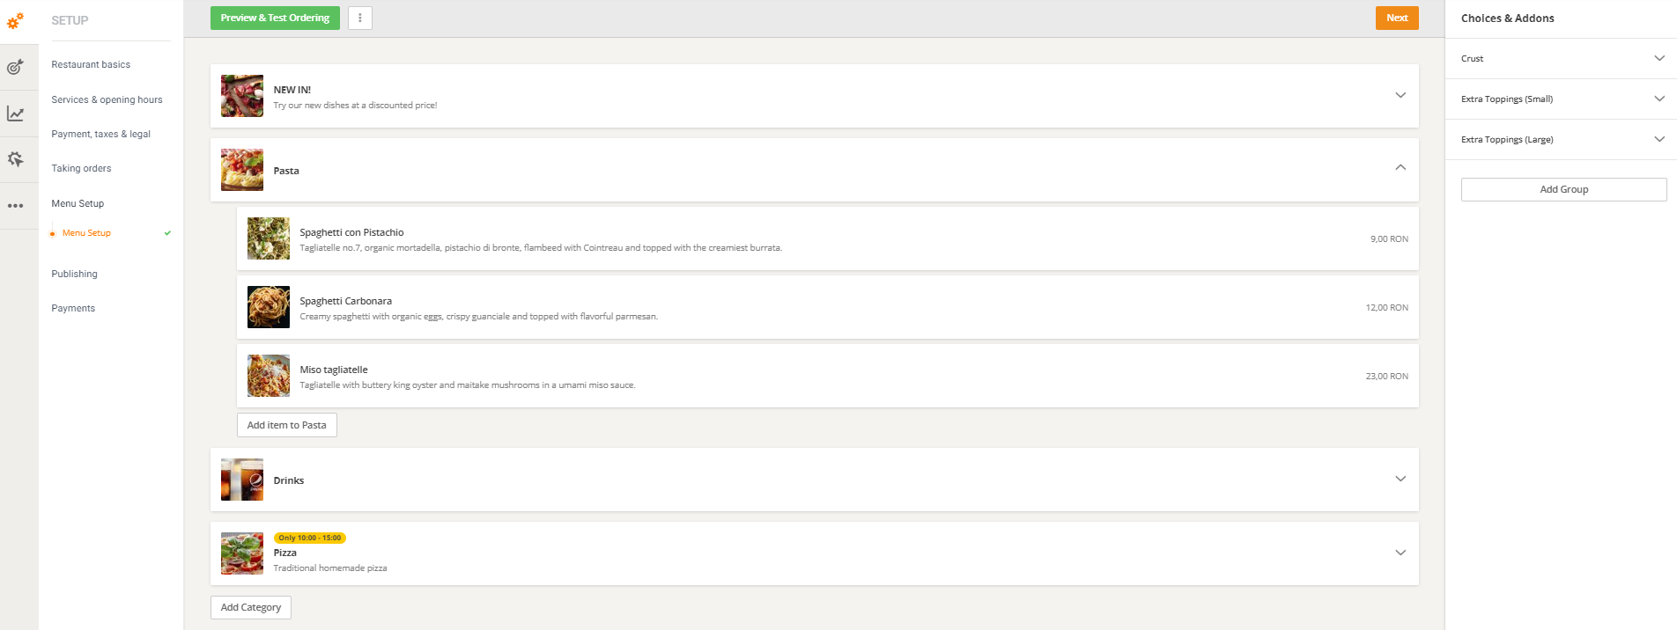Viewport: 1677px width, 630px height.
Task: Expand Extra Toppings (Small) group
Action: [x=1659, y=99]
